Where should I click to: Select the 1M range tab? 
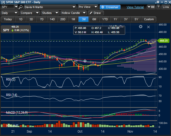point(73,19)
